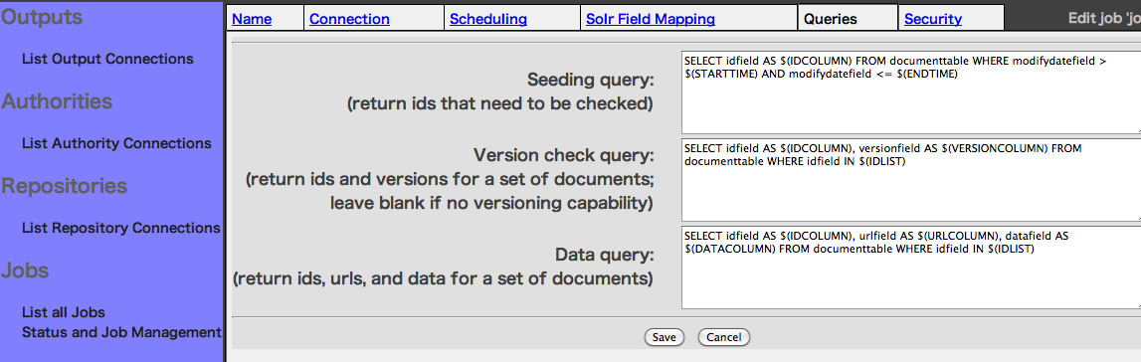Open Status and Job Management link
The width and height of the screenshot is (1141, 362).
coord(121,332)
